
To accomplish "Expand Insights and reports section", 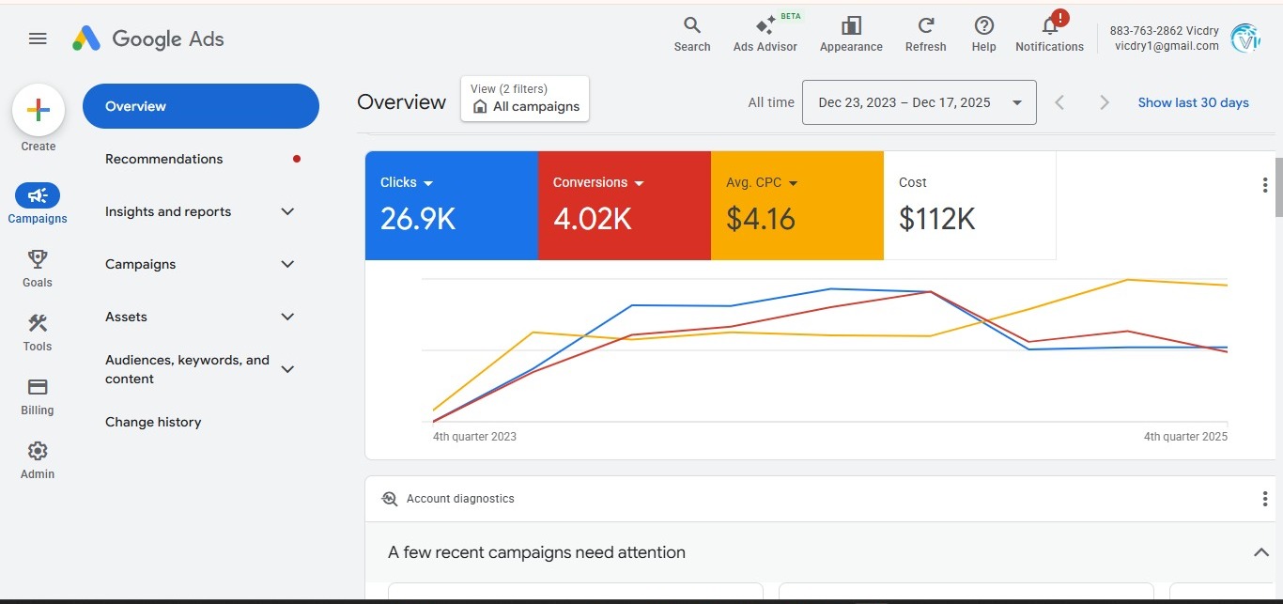I will [x=287, y=211].
